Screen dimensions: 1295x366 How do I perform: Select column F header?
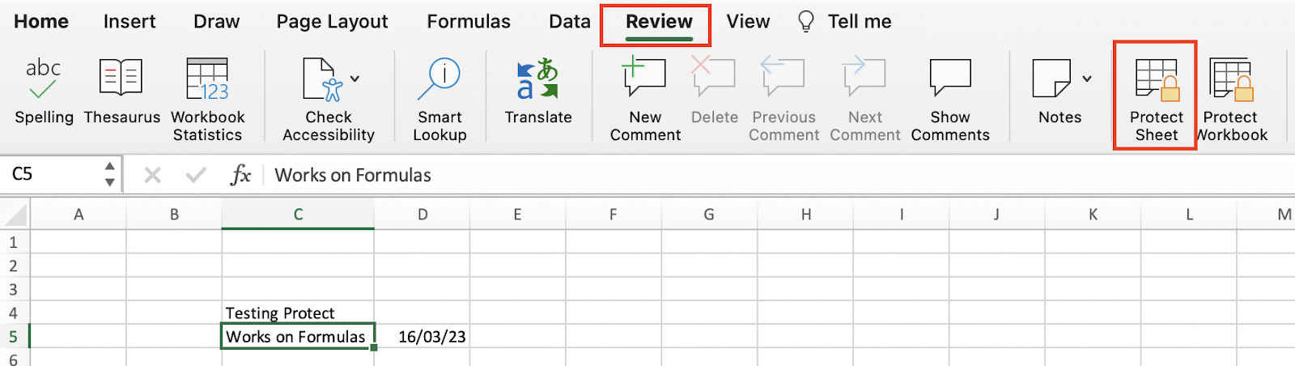tap(613, 215)
